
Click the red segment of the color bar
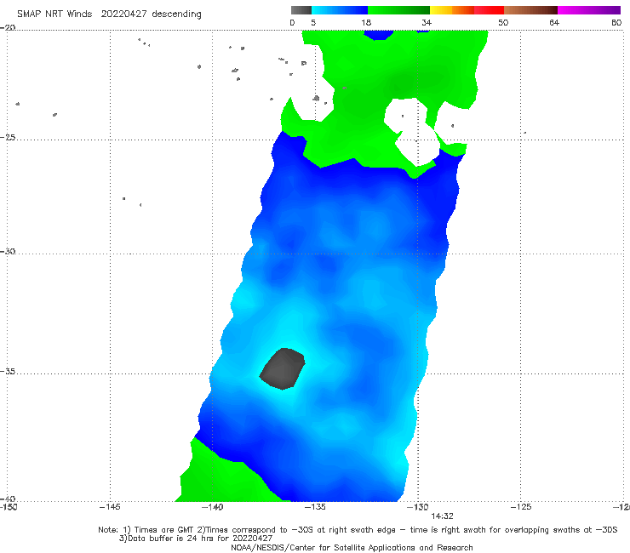489,10
